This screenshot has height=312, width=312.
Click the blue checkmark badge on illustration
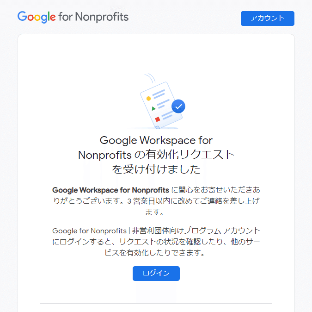pyautogui.click(x=178, y=106)
